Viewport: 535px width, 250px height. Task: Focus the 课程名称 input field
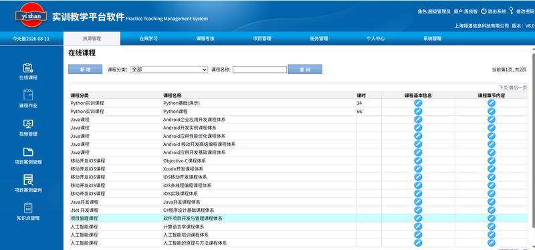point(259,70)
